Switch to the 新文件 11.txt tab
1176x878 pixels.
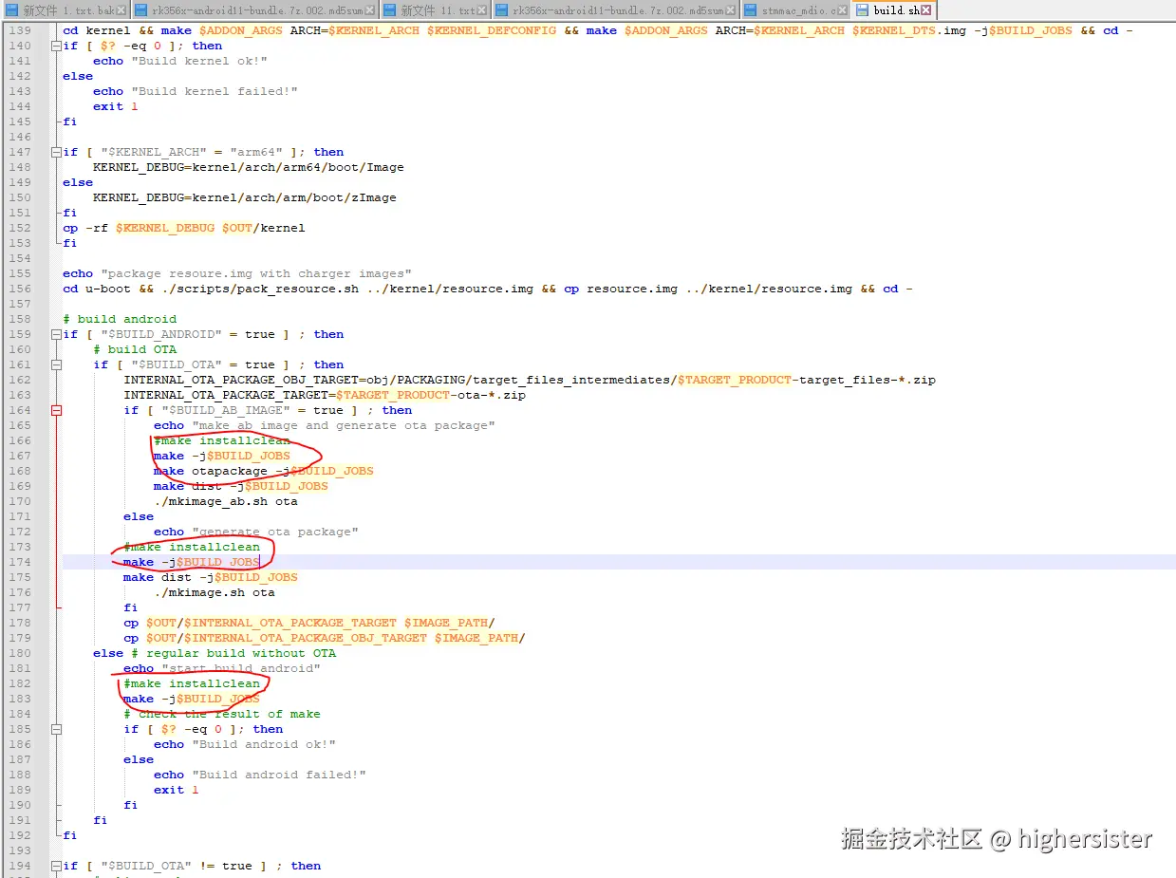[436, 10]
